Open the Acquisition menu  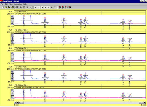[x=18, y=4]
